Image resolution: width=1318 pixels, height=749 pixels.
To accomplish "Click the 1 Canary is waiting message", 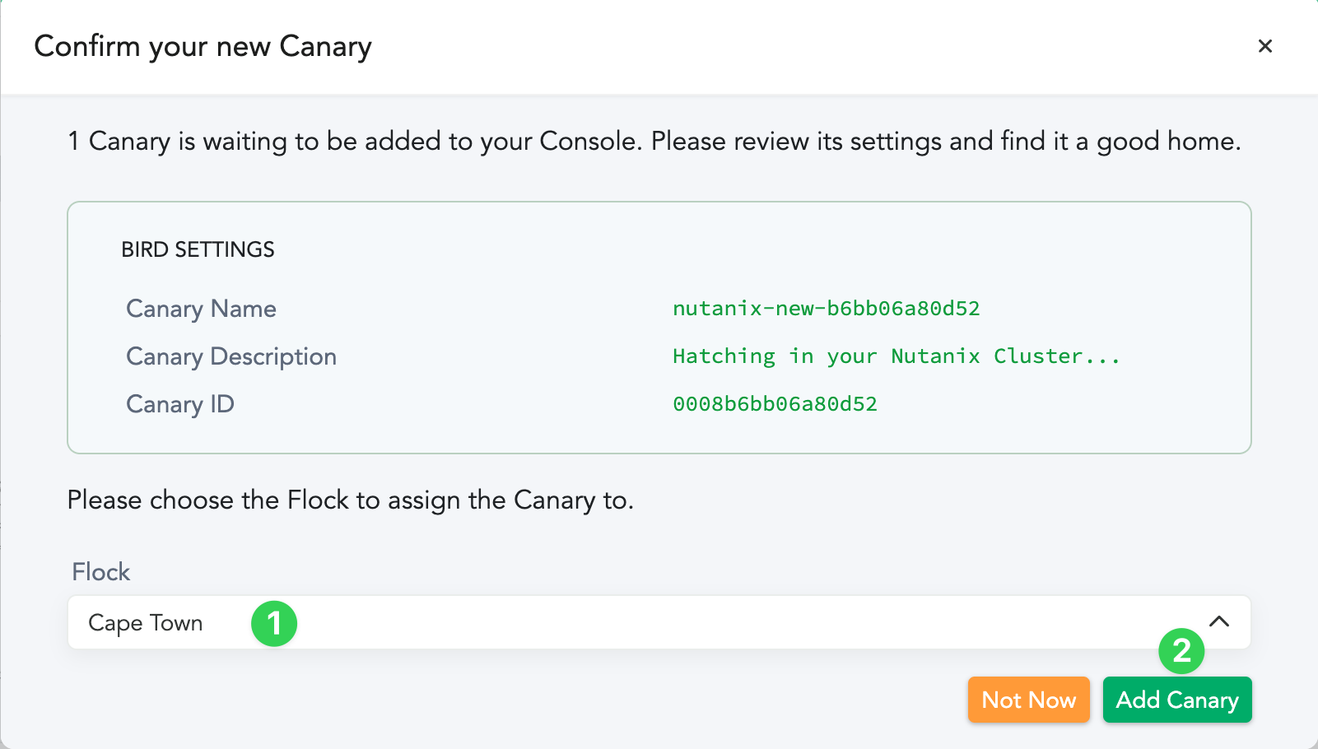I will tap(654, 142).
